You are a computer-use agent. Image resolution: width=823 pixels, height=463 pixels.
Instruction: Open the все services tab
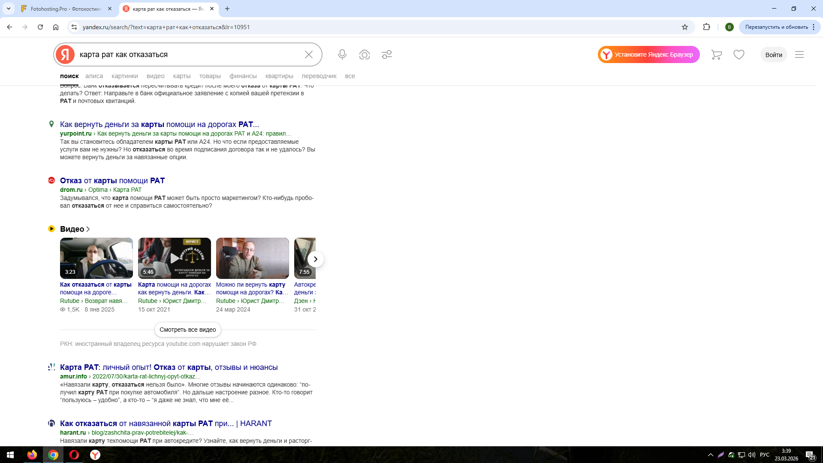[x=350, y=76]
